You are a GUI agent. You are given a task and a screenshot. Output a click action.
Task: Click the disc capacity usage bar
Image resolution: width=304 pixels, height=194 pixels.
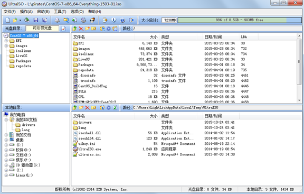click(x=240, y=20)
